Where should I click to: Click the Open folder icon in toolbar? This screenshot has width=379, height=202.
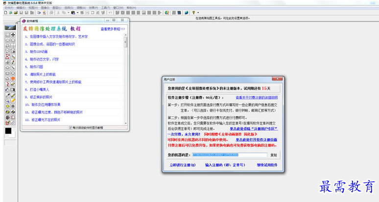point(16,13)
